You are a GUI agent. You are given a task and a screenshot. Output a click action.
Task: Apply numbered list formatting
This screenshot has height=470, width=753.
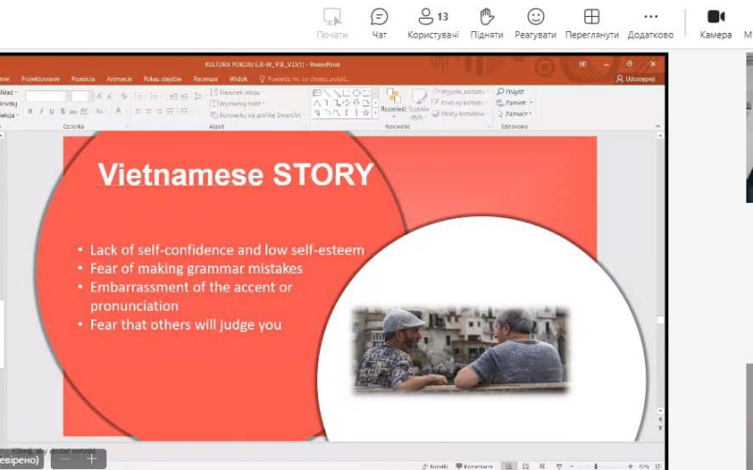click(x=154, y=97)
